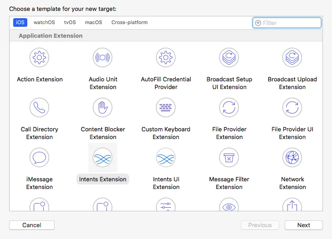Focus the Filter search field
The height and width of the screenshot is (239, 332).
click(x=291, y=23)
